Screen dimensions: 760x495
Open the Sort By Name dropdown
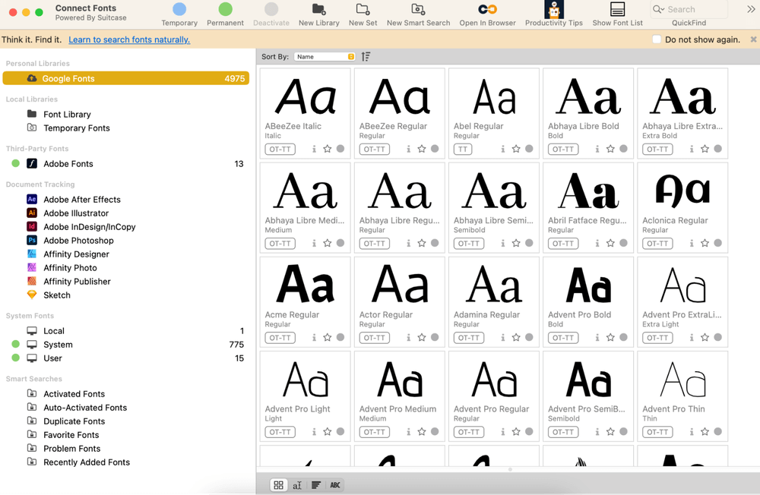[x=325, y=57]
